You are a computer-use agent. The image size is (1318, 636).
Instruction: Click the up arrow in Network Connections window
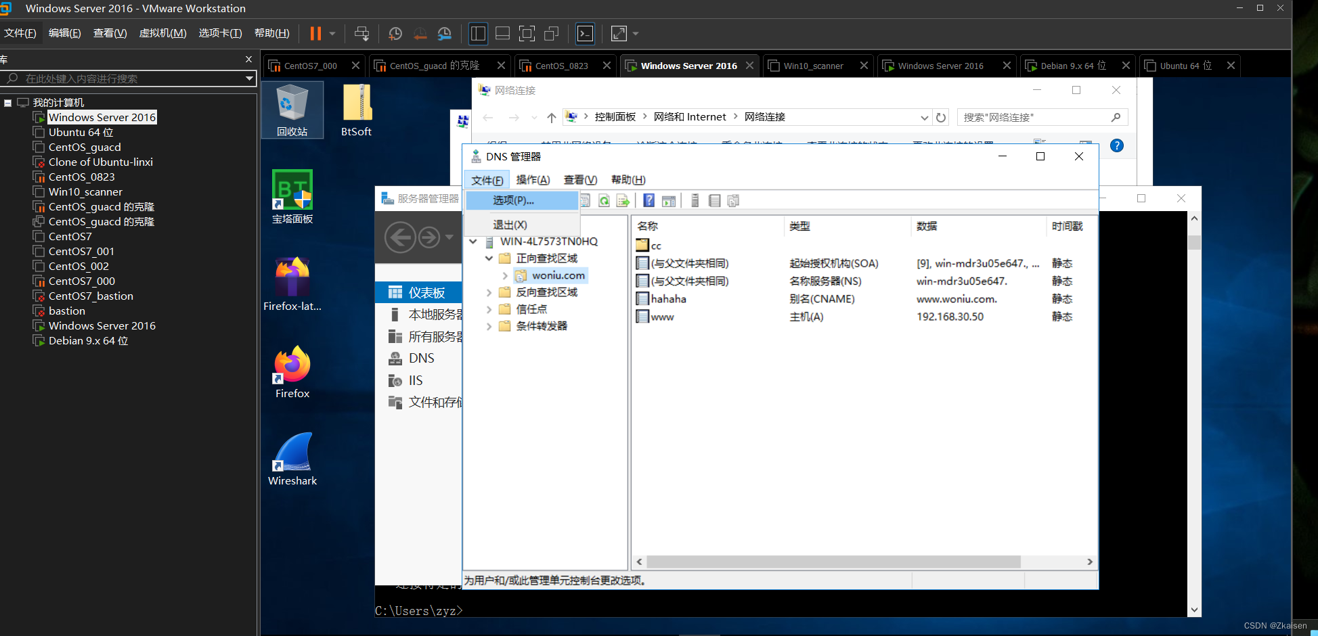pyautogui.click(x=552, y=118)
